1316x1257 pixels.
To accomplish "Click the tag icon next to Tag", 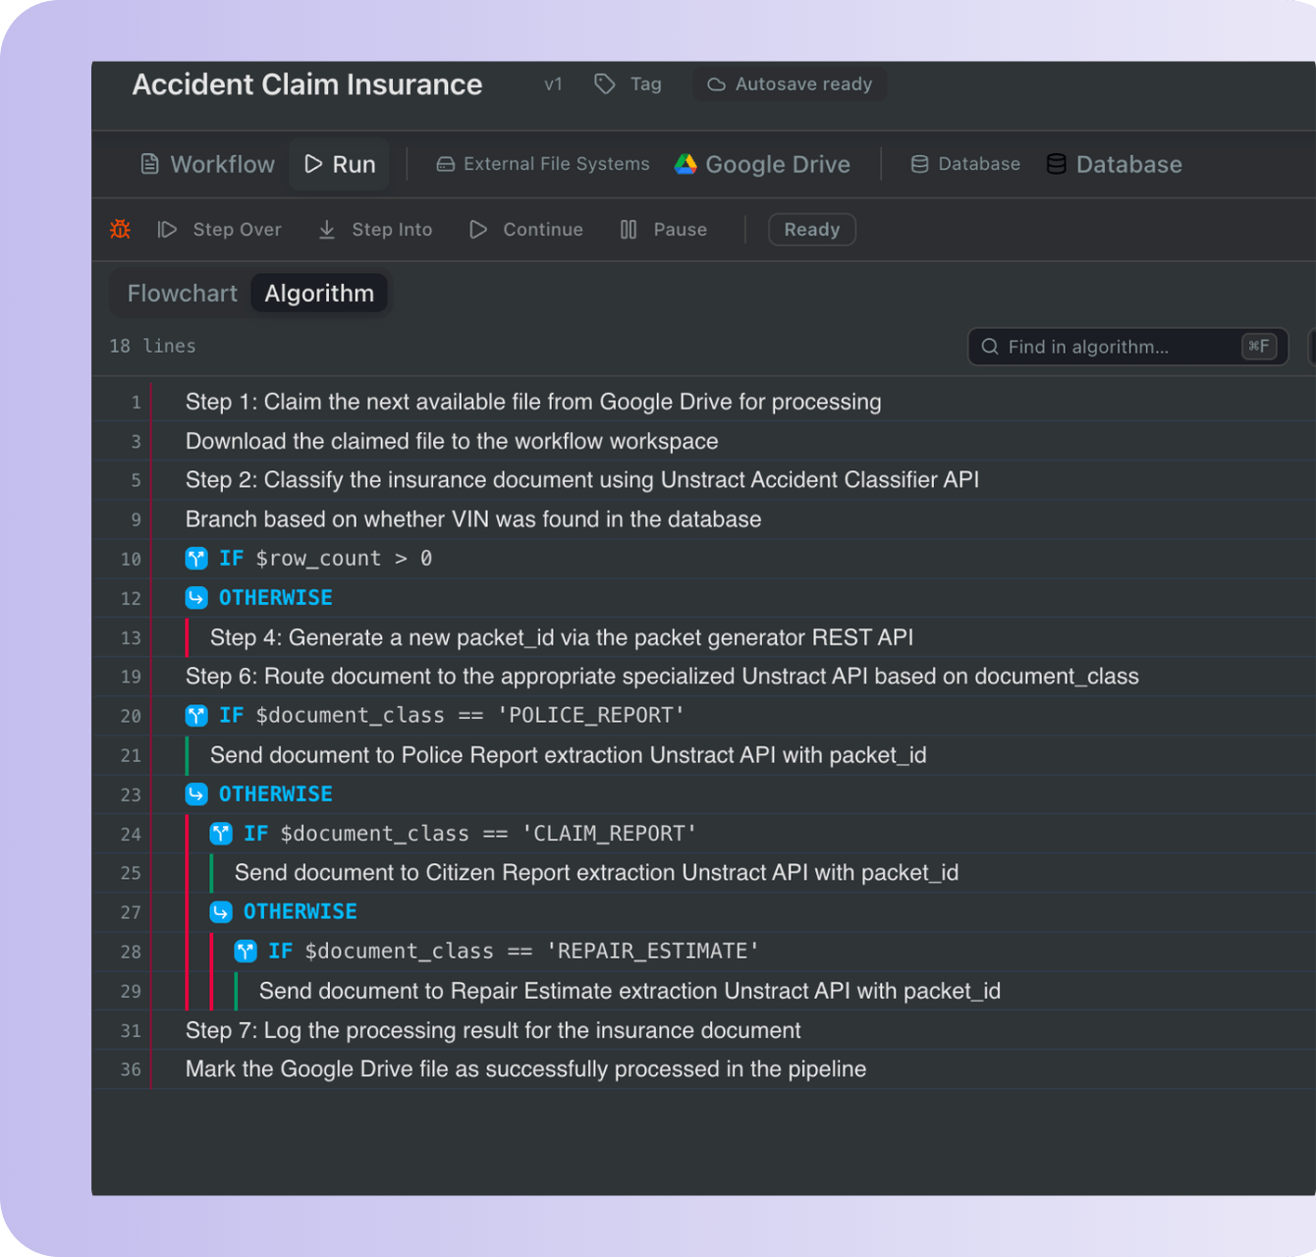I will pos(605,84).
